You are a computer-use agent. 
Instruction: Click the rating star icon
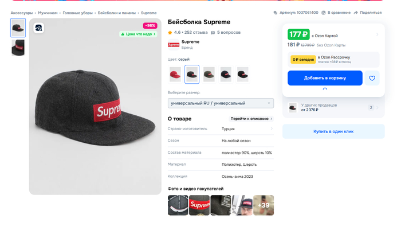click(170, 33)
